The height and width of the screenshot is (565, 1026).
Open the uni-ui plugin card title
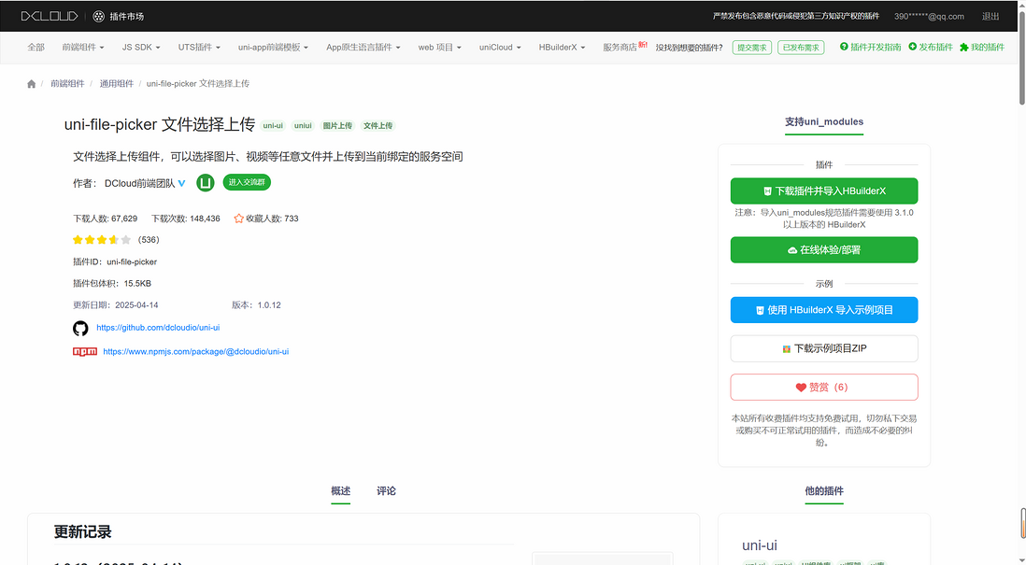tap(760, 545)
